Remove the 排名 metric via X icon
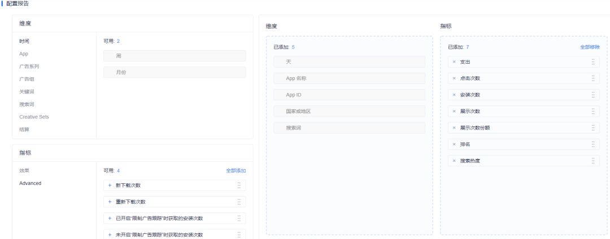Image resolution: width=610 pixels, height=239 pixels. click(454, 144)
